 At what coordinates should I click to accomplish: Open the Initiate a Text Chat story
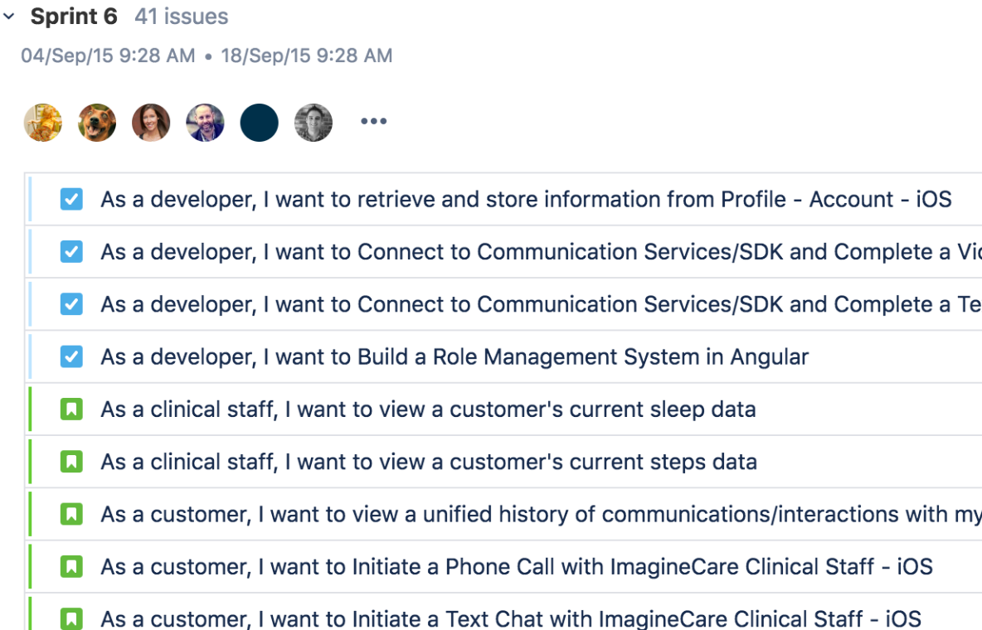pyautogui.click(x=511, y=618)
